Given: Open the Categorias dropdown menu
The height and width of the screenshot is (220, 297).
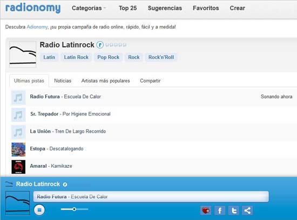Looking at the screenshot, I should 89,8.
